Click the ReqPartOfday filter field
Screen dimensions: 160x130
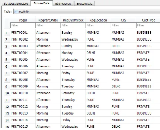point(48,25)
